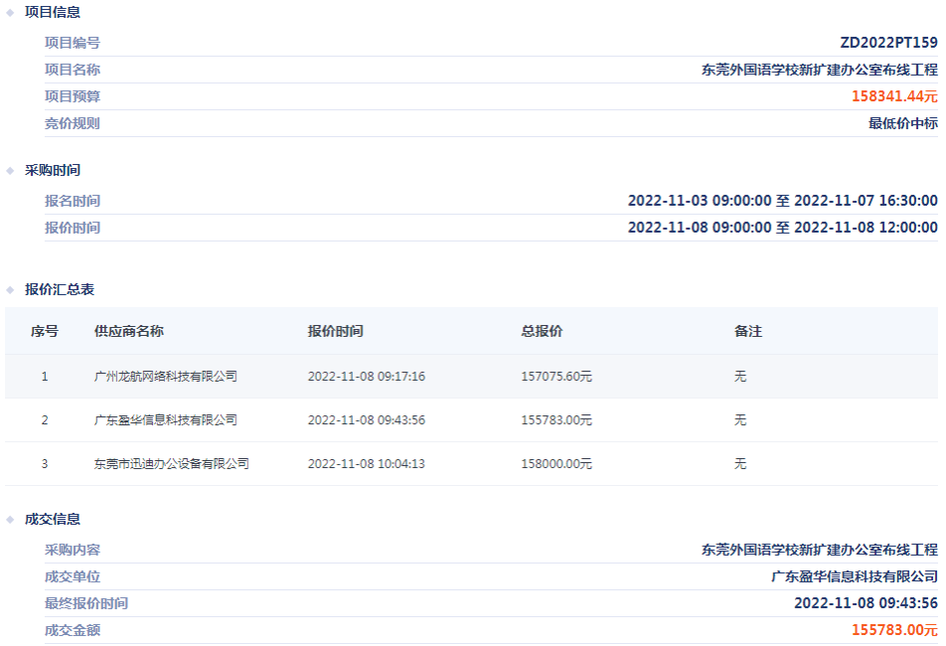Click quote time 2022-11-08 10:04:13
The width and height of the screenshot is (946, 646).
pyautogui.click(x=367, y=464)
